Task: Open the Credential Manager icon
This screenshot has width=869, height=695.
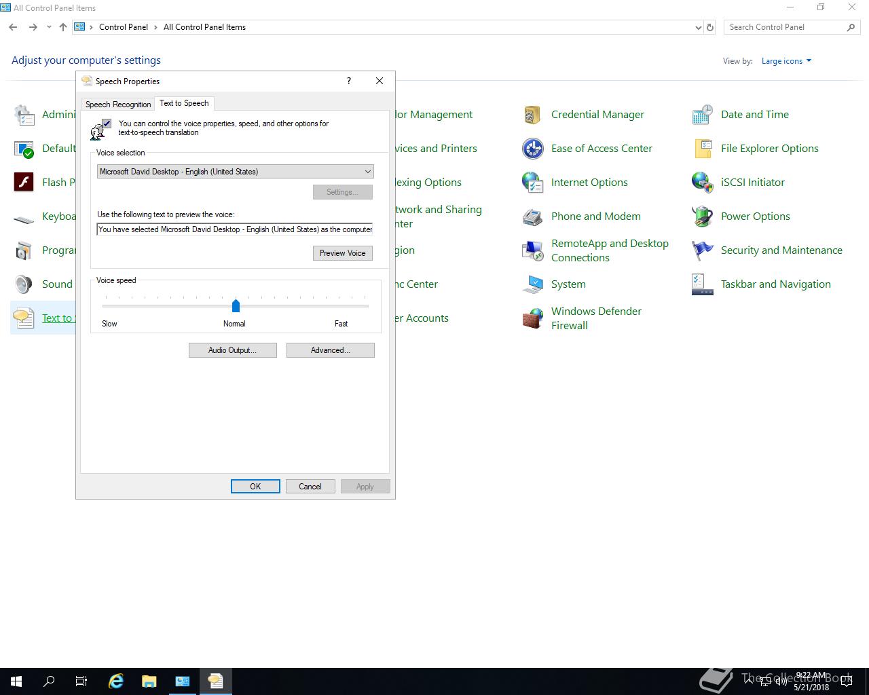Action: pyautogui.click(x=532, y=115)
